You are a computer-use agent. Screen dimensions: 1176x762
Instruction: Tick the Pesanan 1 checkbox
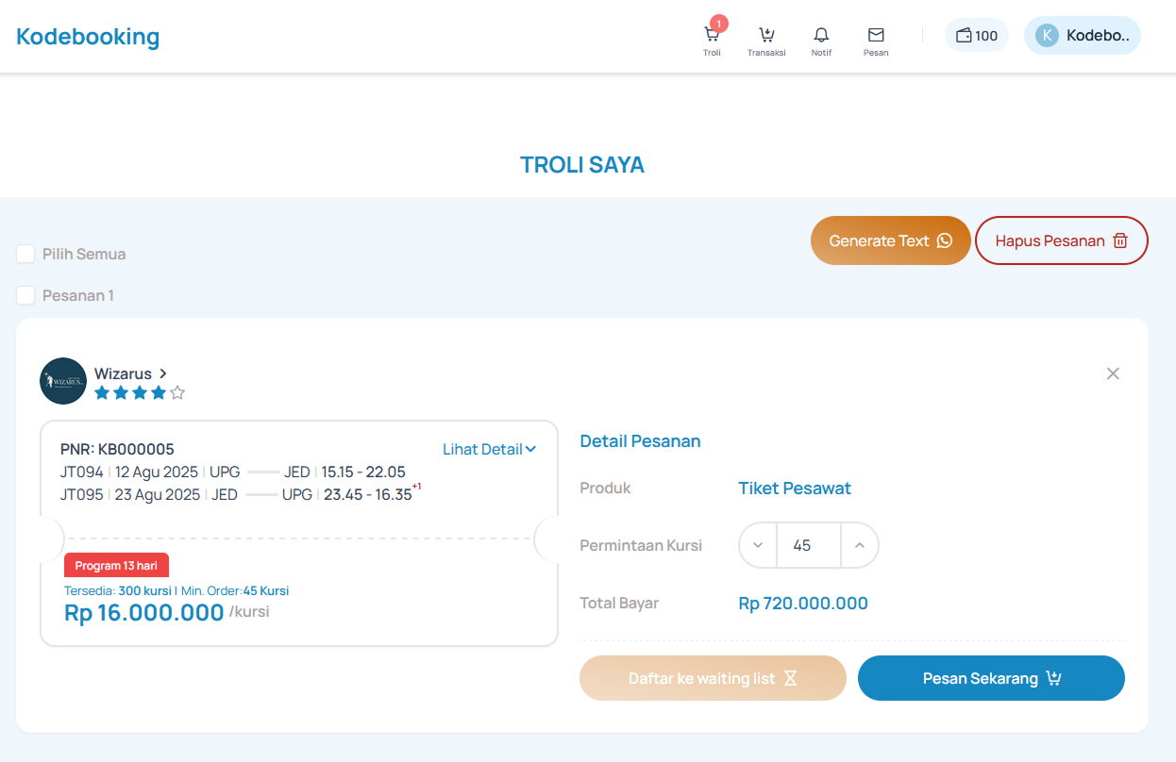[26, 295]
